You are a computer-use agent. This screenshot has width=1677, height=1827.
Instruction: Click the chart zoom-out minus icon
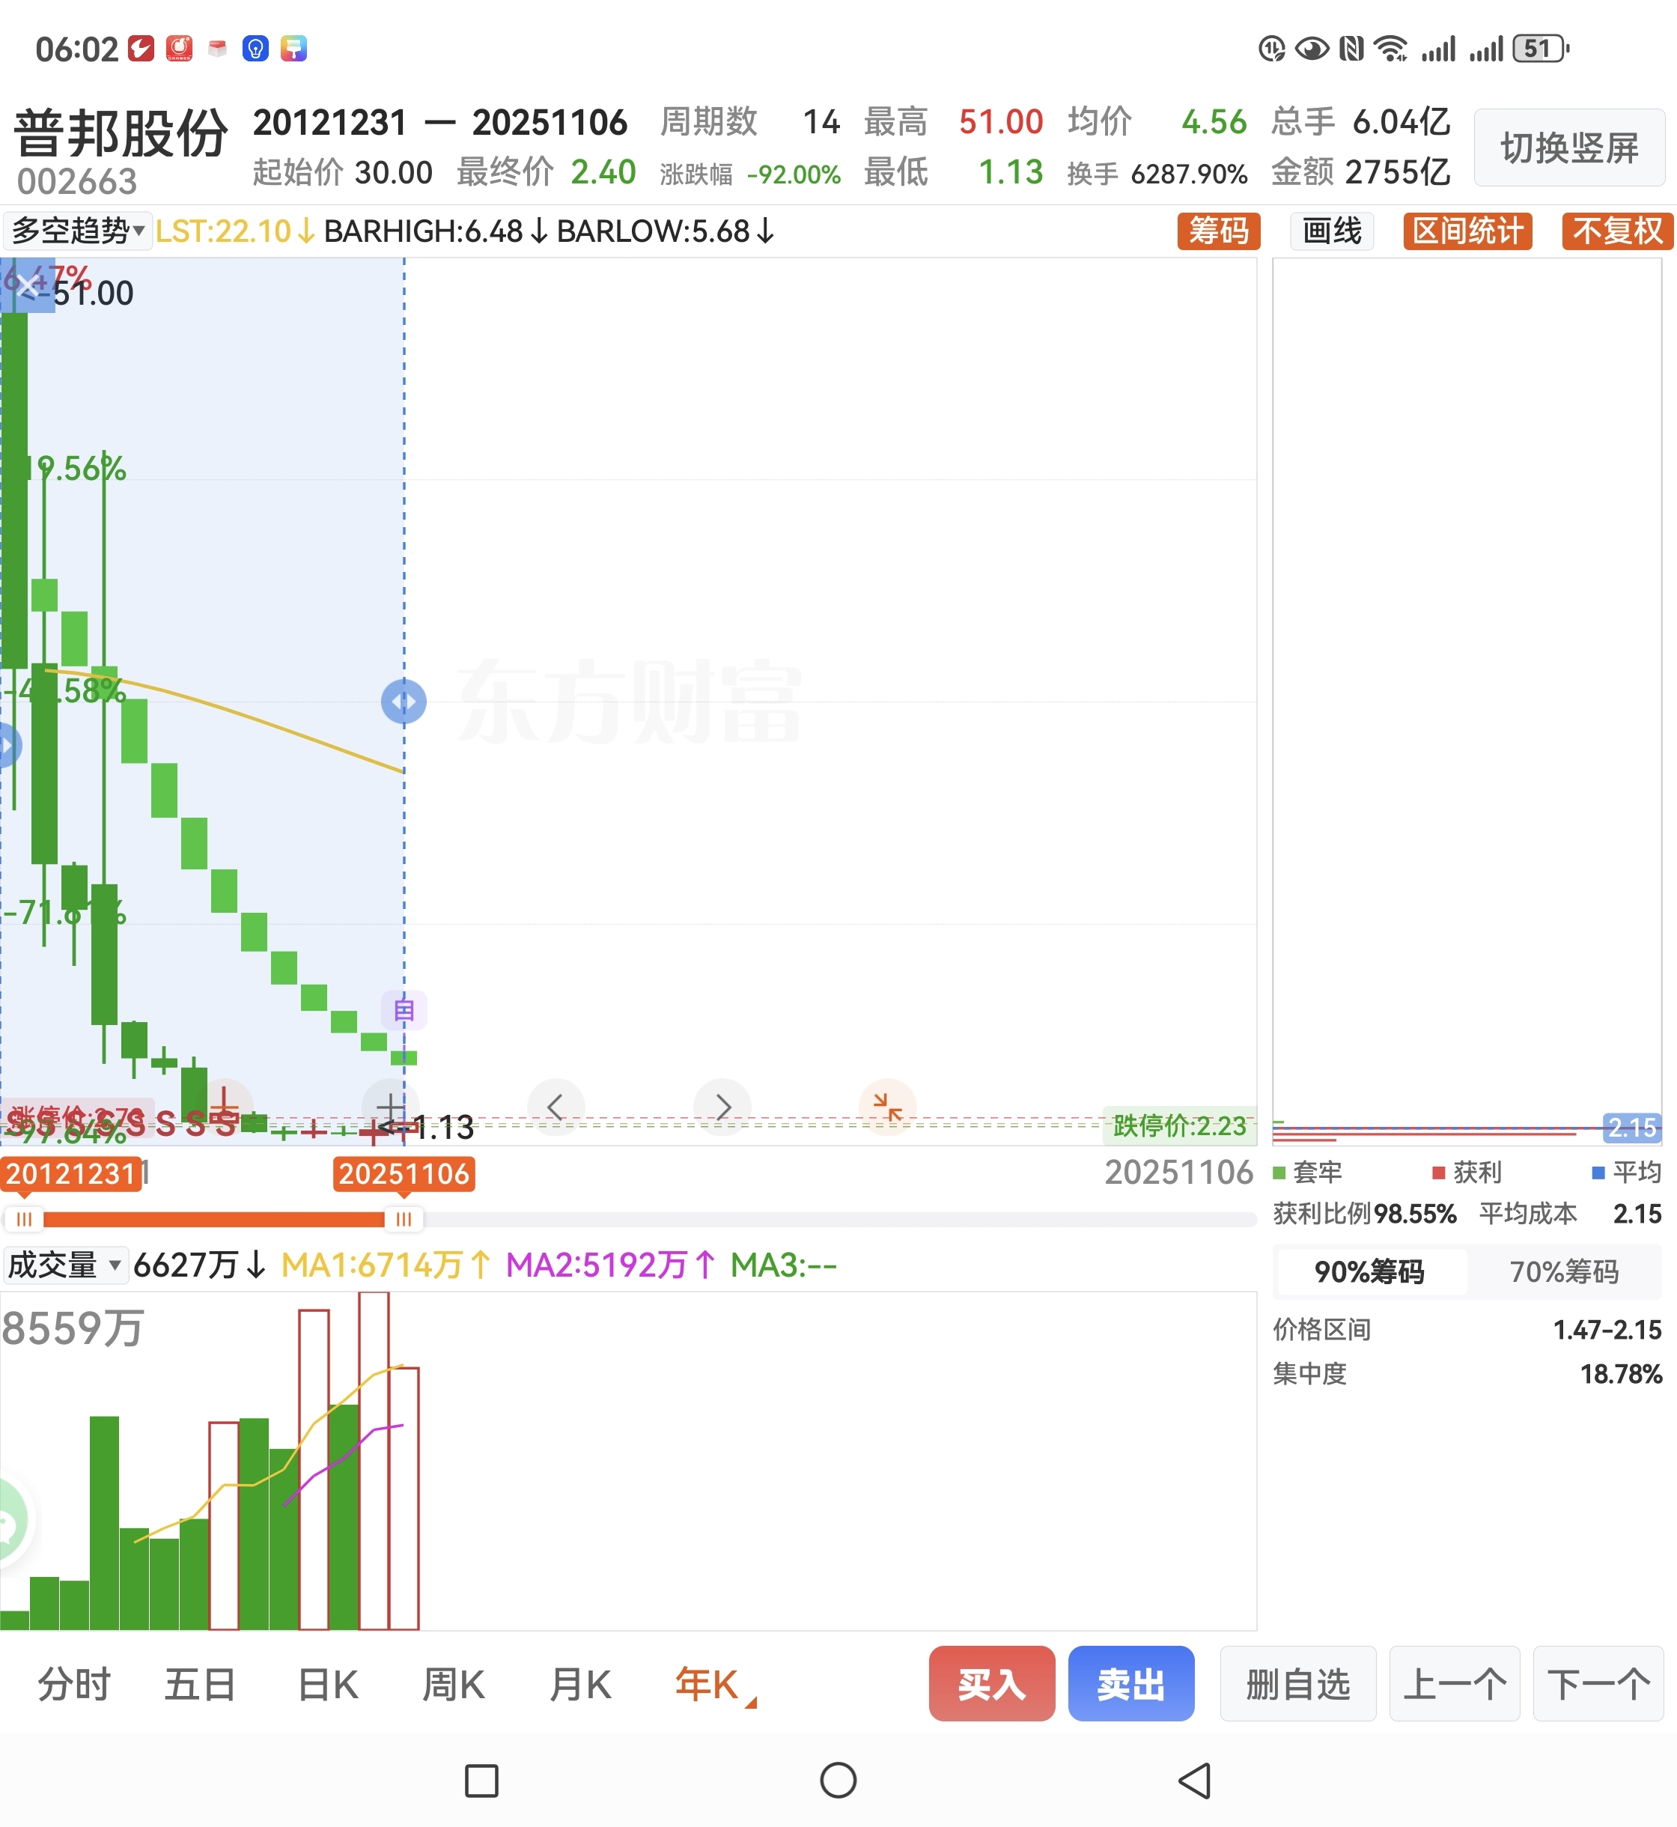[224, 1107]
